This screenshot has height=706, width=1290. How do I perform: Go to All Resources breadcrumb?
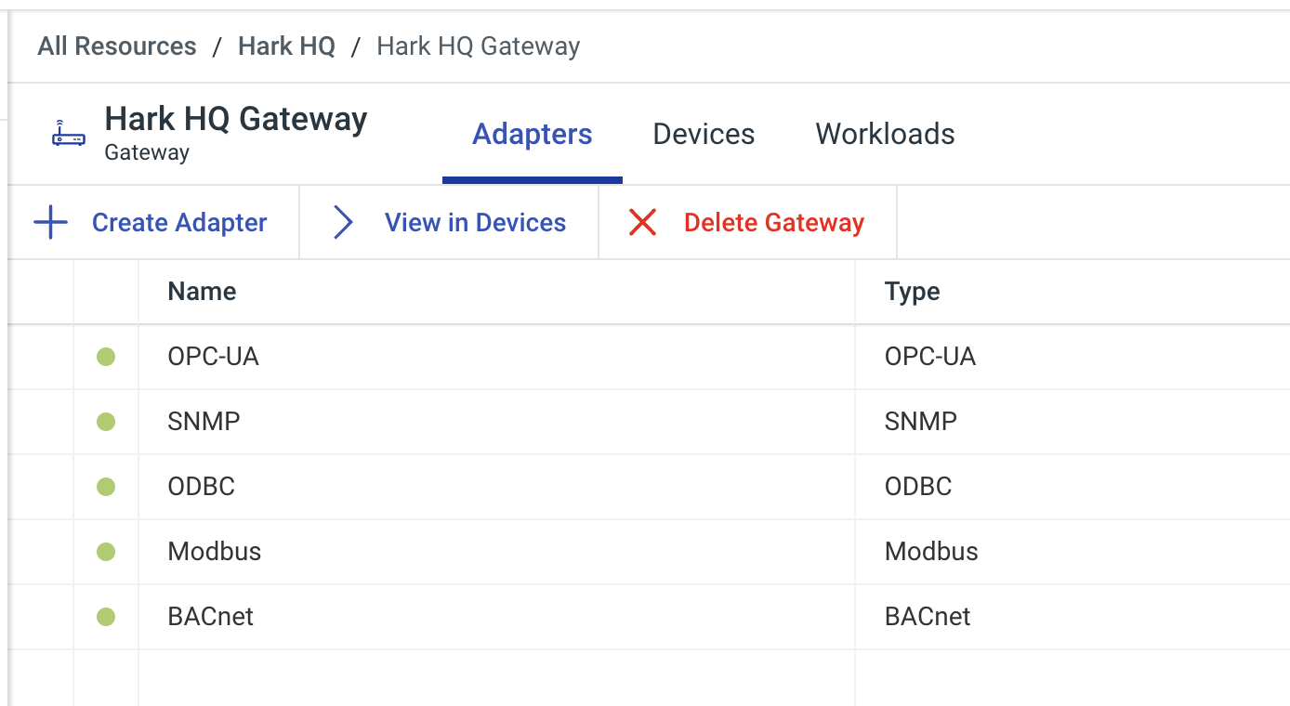point(117,46)
